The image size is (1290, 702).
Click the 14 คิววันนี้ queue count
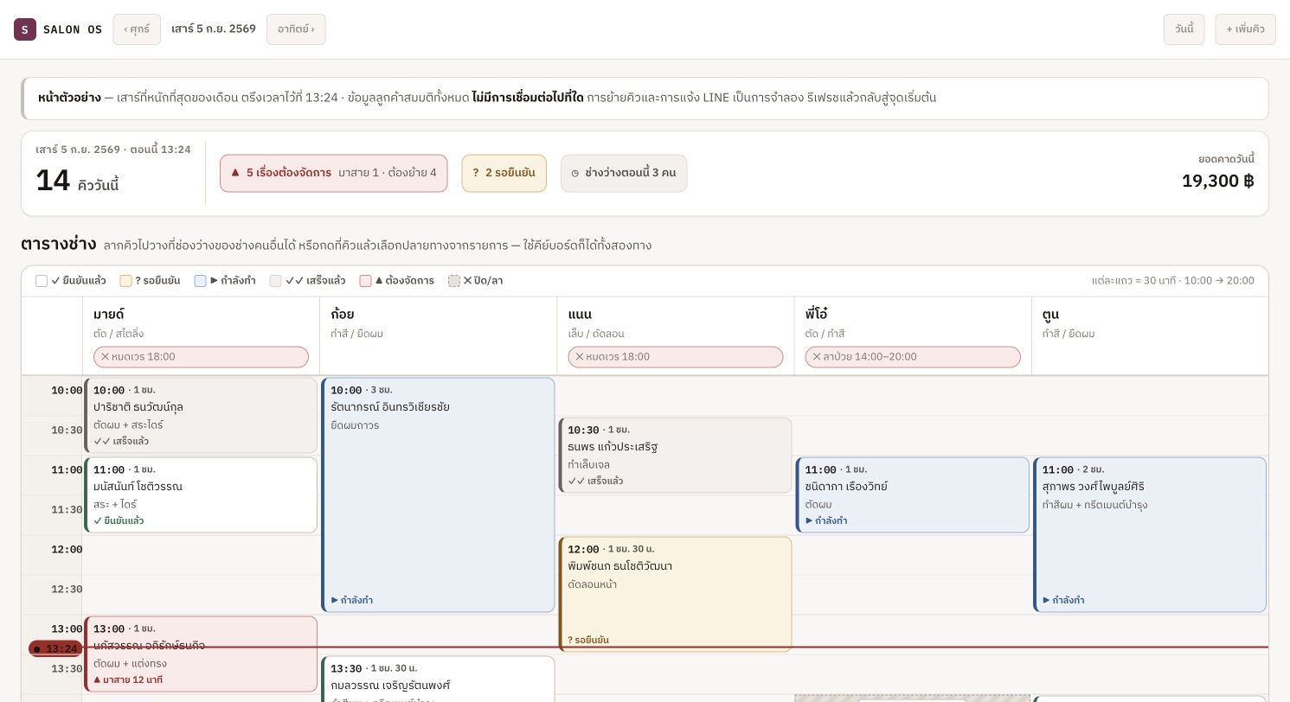coord(77,181)
